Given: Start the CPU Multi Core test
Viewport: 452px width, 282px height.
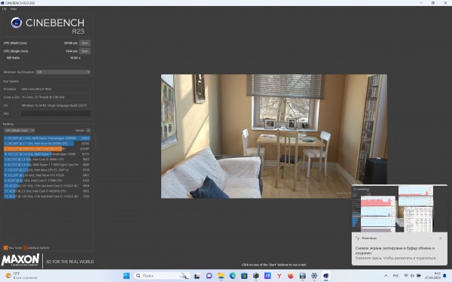Looking at the screenshot, I should [x=84, y=43].
